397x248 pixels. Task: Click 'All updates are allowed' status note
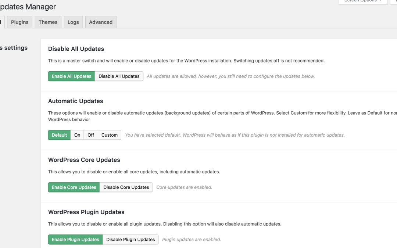pyautogui.click(x=230, y=76)
